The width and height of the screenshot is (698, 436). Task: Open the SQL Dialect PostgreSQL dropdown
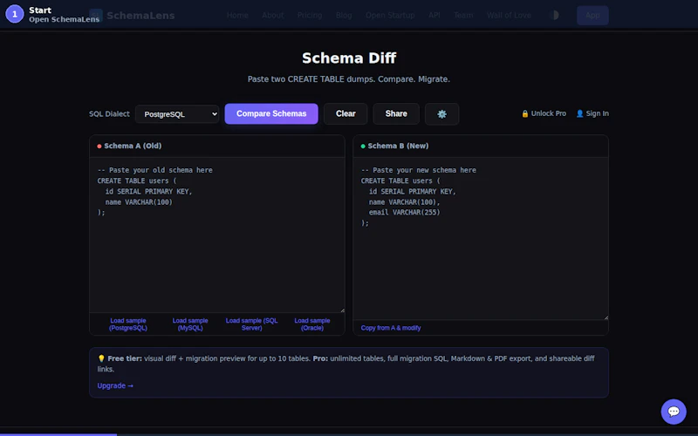(x=177, y=114)
